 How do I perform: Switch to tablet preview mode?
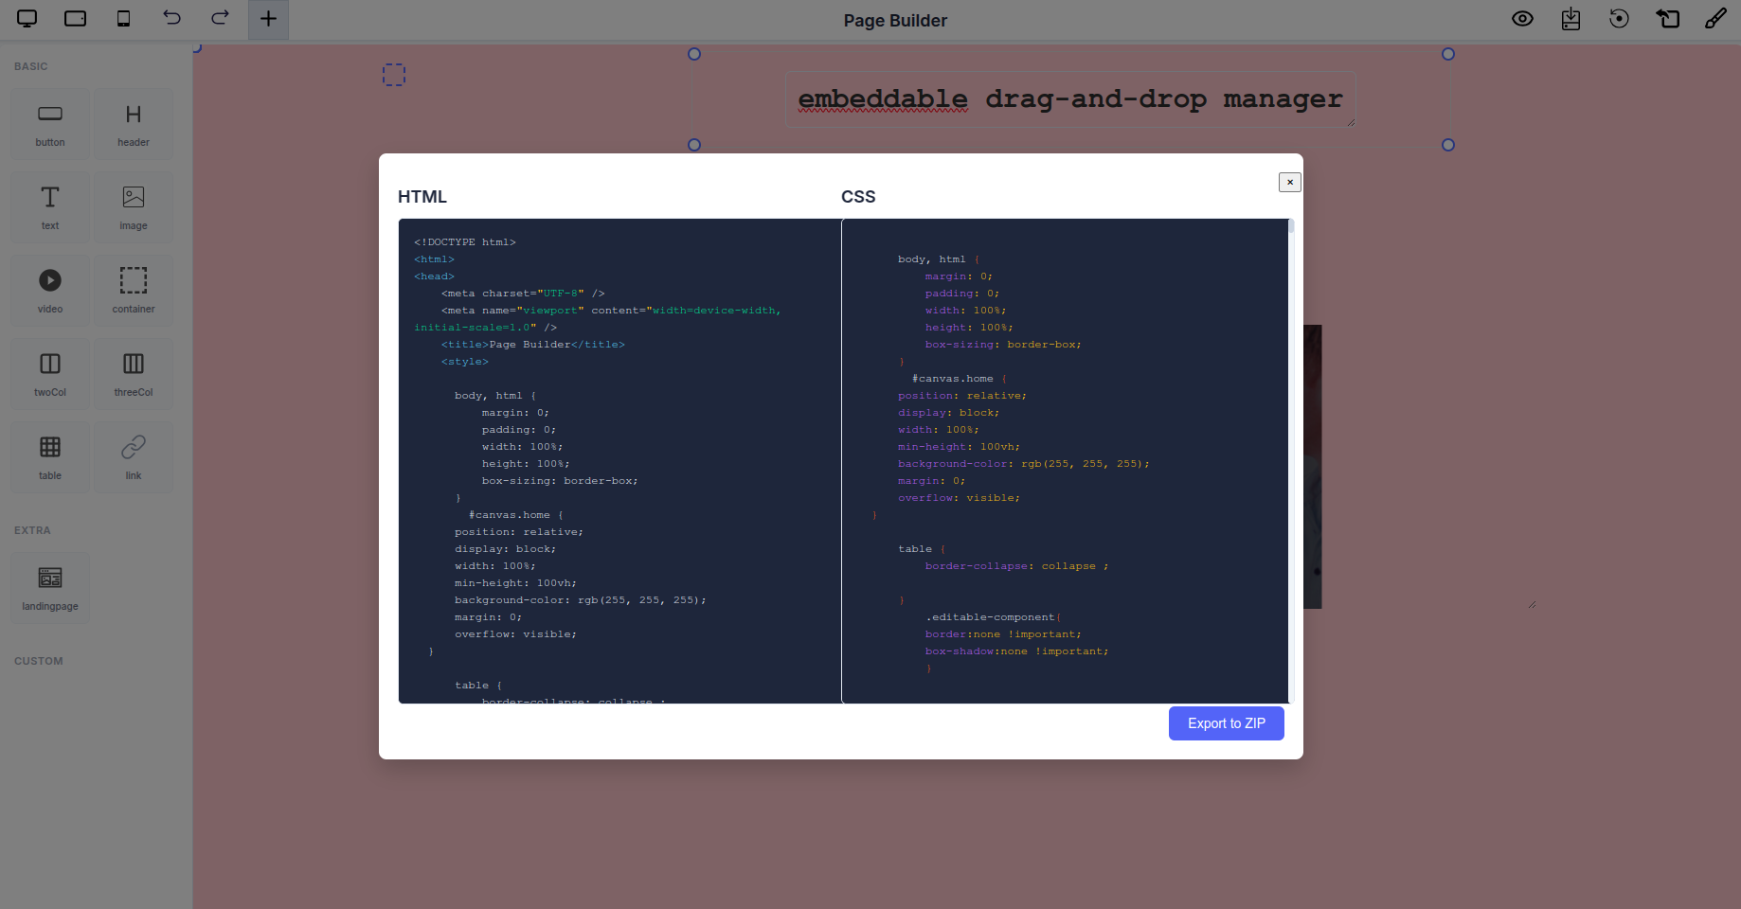click(x=75, y=18)
